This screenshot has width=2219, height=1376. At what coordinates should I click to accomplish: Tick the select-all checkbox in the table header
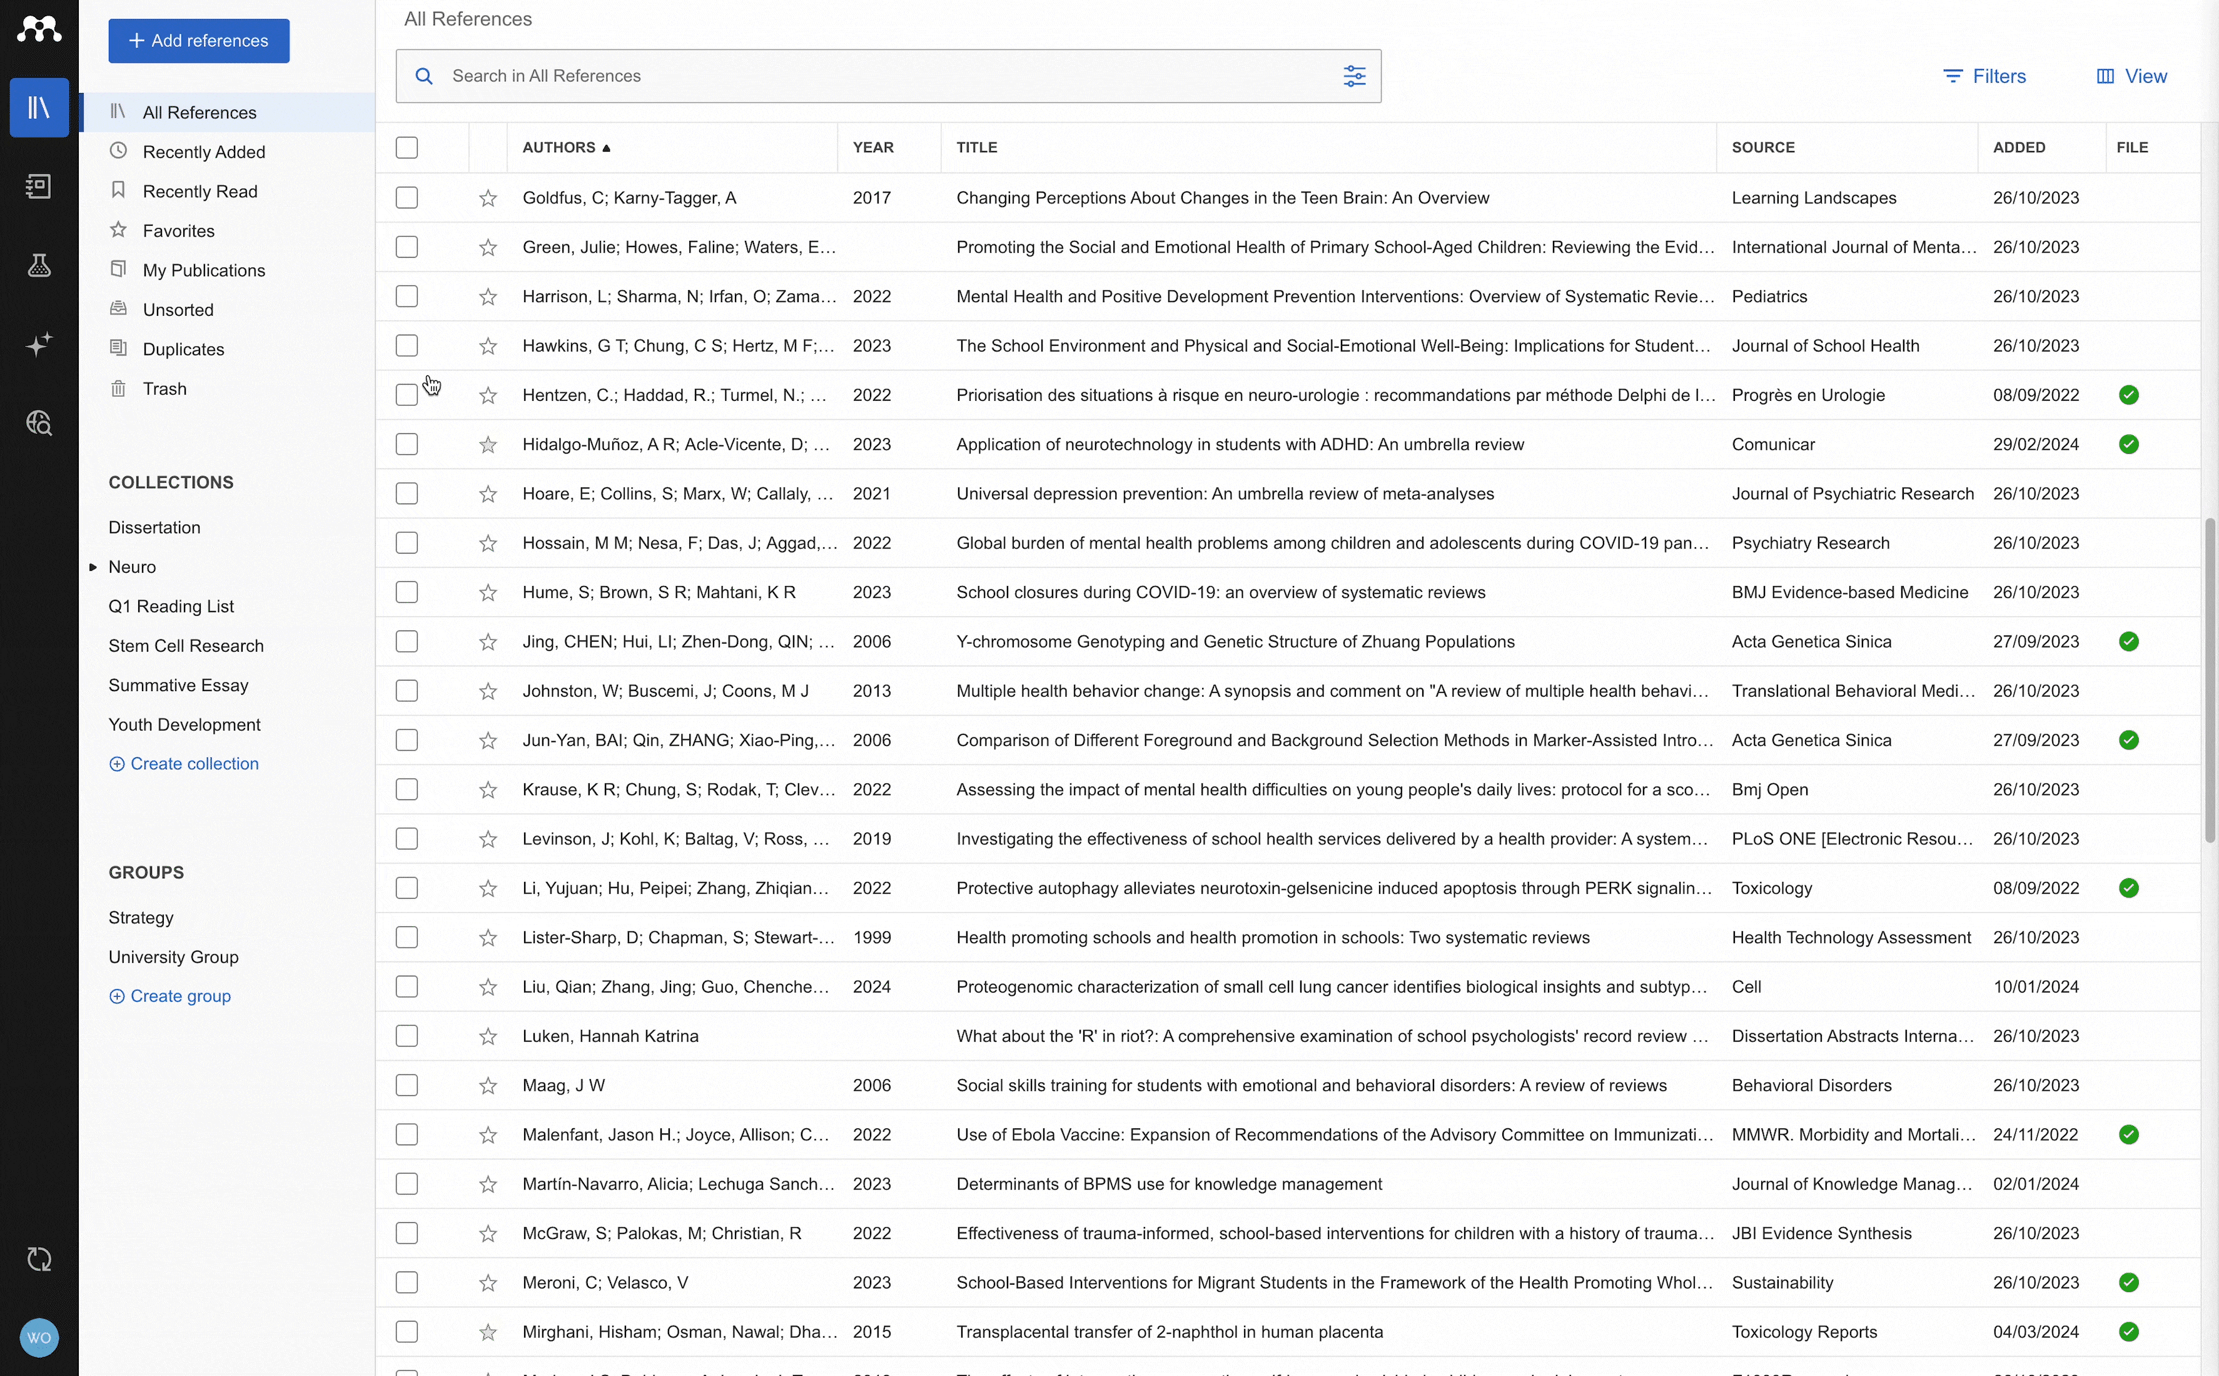[407, 148]
